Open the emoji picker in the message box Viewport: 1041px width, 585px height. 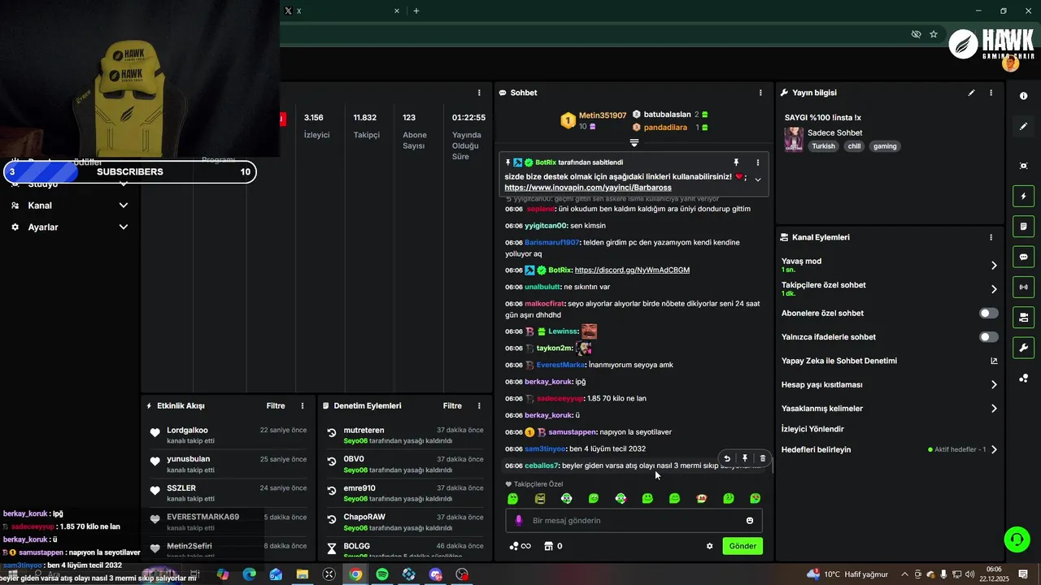[x=750, y=520]
